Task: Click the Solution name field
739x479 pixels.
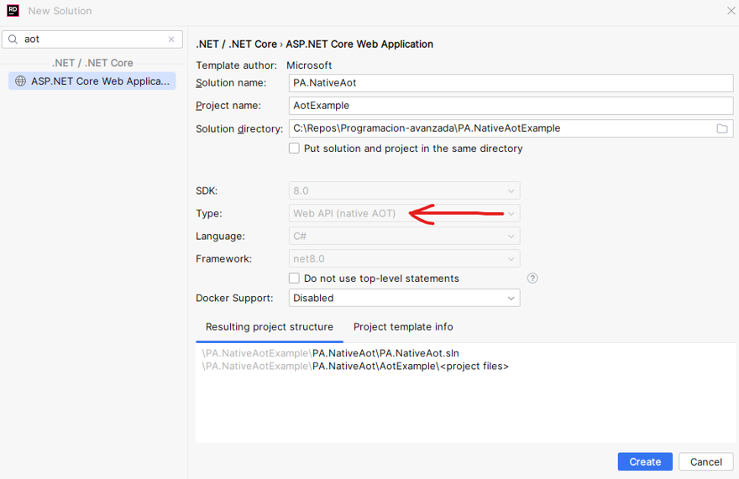Action: click(x=511, y=83)
